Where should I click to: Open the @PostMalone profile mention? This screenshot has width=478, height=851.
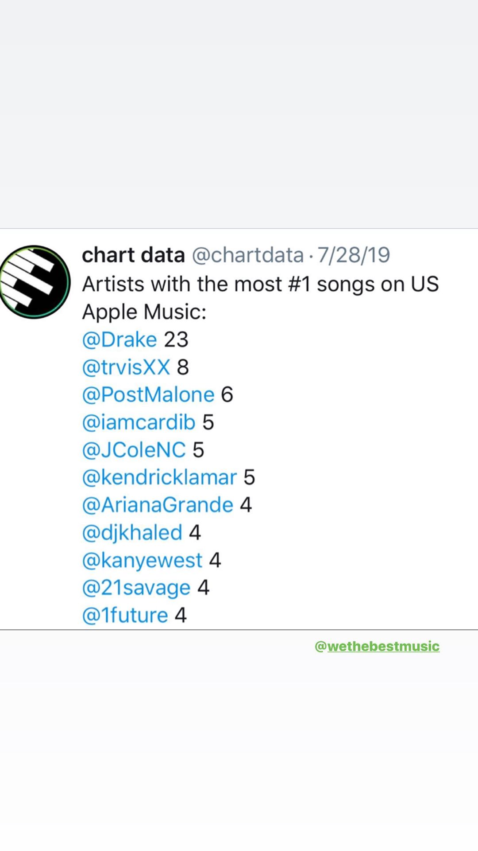(148, 395)
